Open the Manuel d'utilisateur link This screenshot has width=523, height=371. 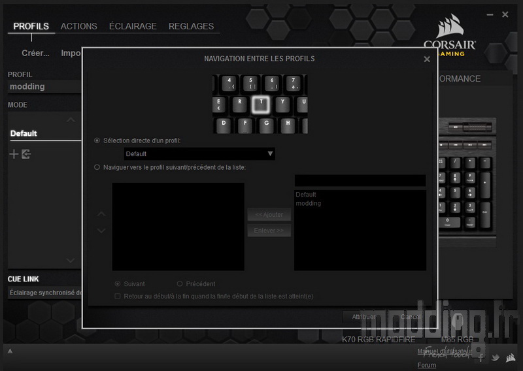click(445, 351)
